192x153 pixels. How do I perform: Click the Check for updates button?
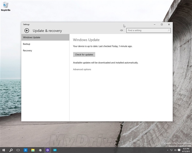(x=84, y=55)
